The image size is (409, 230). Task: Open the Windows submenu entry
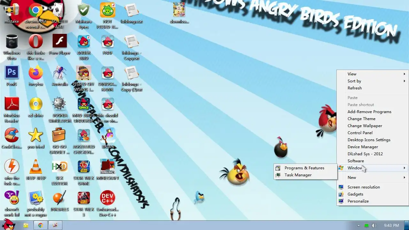(373, 168)
